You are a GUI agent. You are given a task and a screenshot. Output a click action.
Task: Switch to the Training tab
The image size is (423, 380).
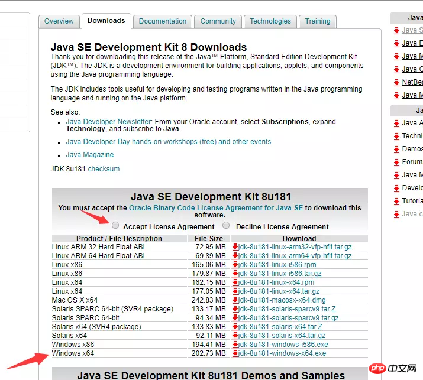pyautogui.click(x=318, y=21)
